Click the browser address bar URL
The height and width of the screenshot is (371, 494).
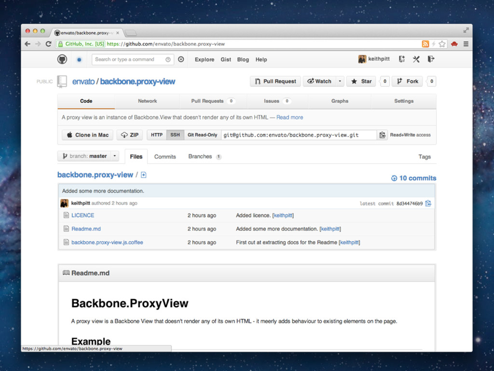[x=165, y=44]
